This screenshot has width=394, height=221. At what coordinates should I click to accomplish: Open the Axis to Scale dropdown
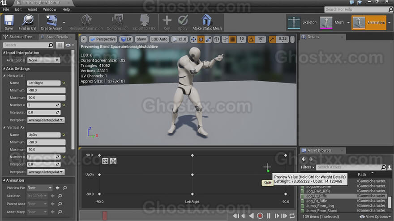(43, 60)
